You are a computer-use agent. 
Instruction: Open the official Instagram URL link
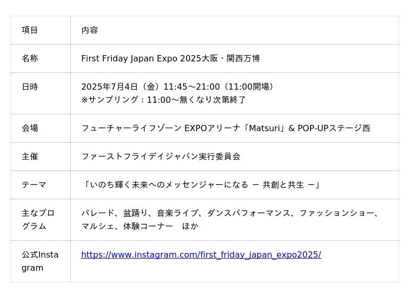point(201,255)
